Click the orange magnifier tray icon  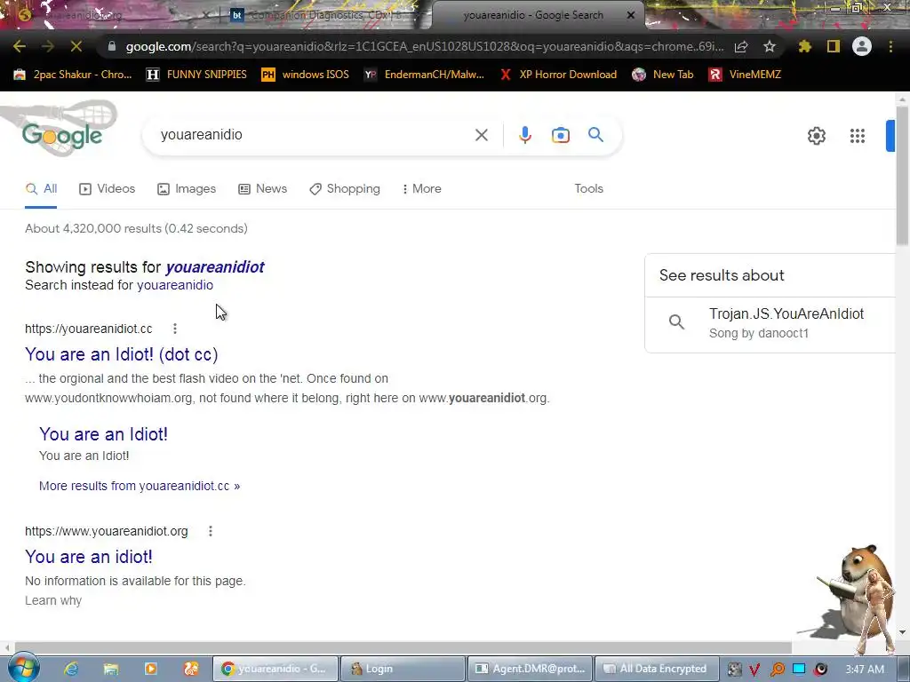click(x=777, y=670)
